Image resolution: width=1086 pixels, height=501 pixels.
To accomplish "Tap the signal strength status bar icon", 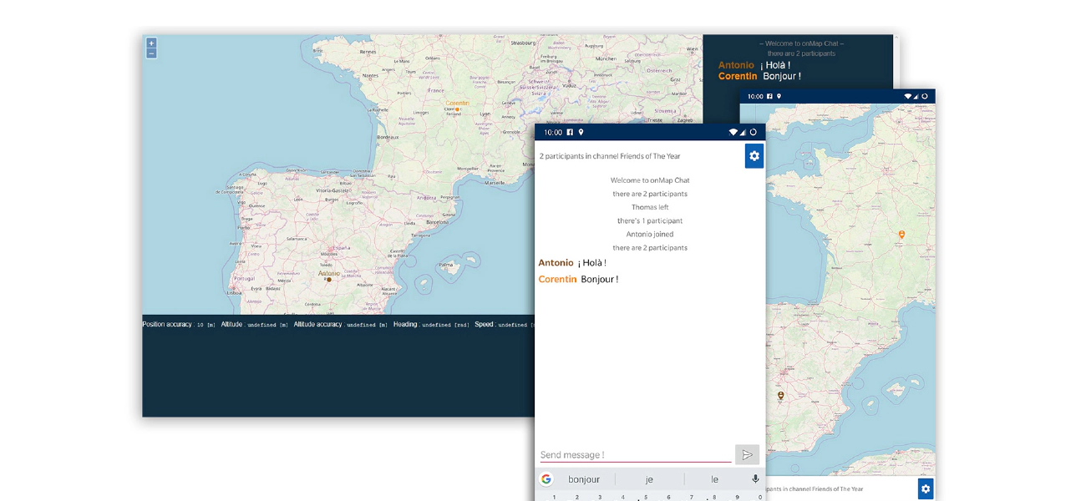I will (x=743, y=132).
